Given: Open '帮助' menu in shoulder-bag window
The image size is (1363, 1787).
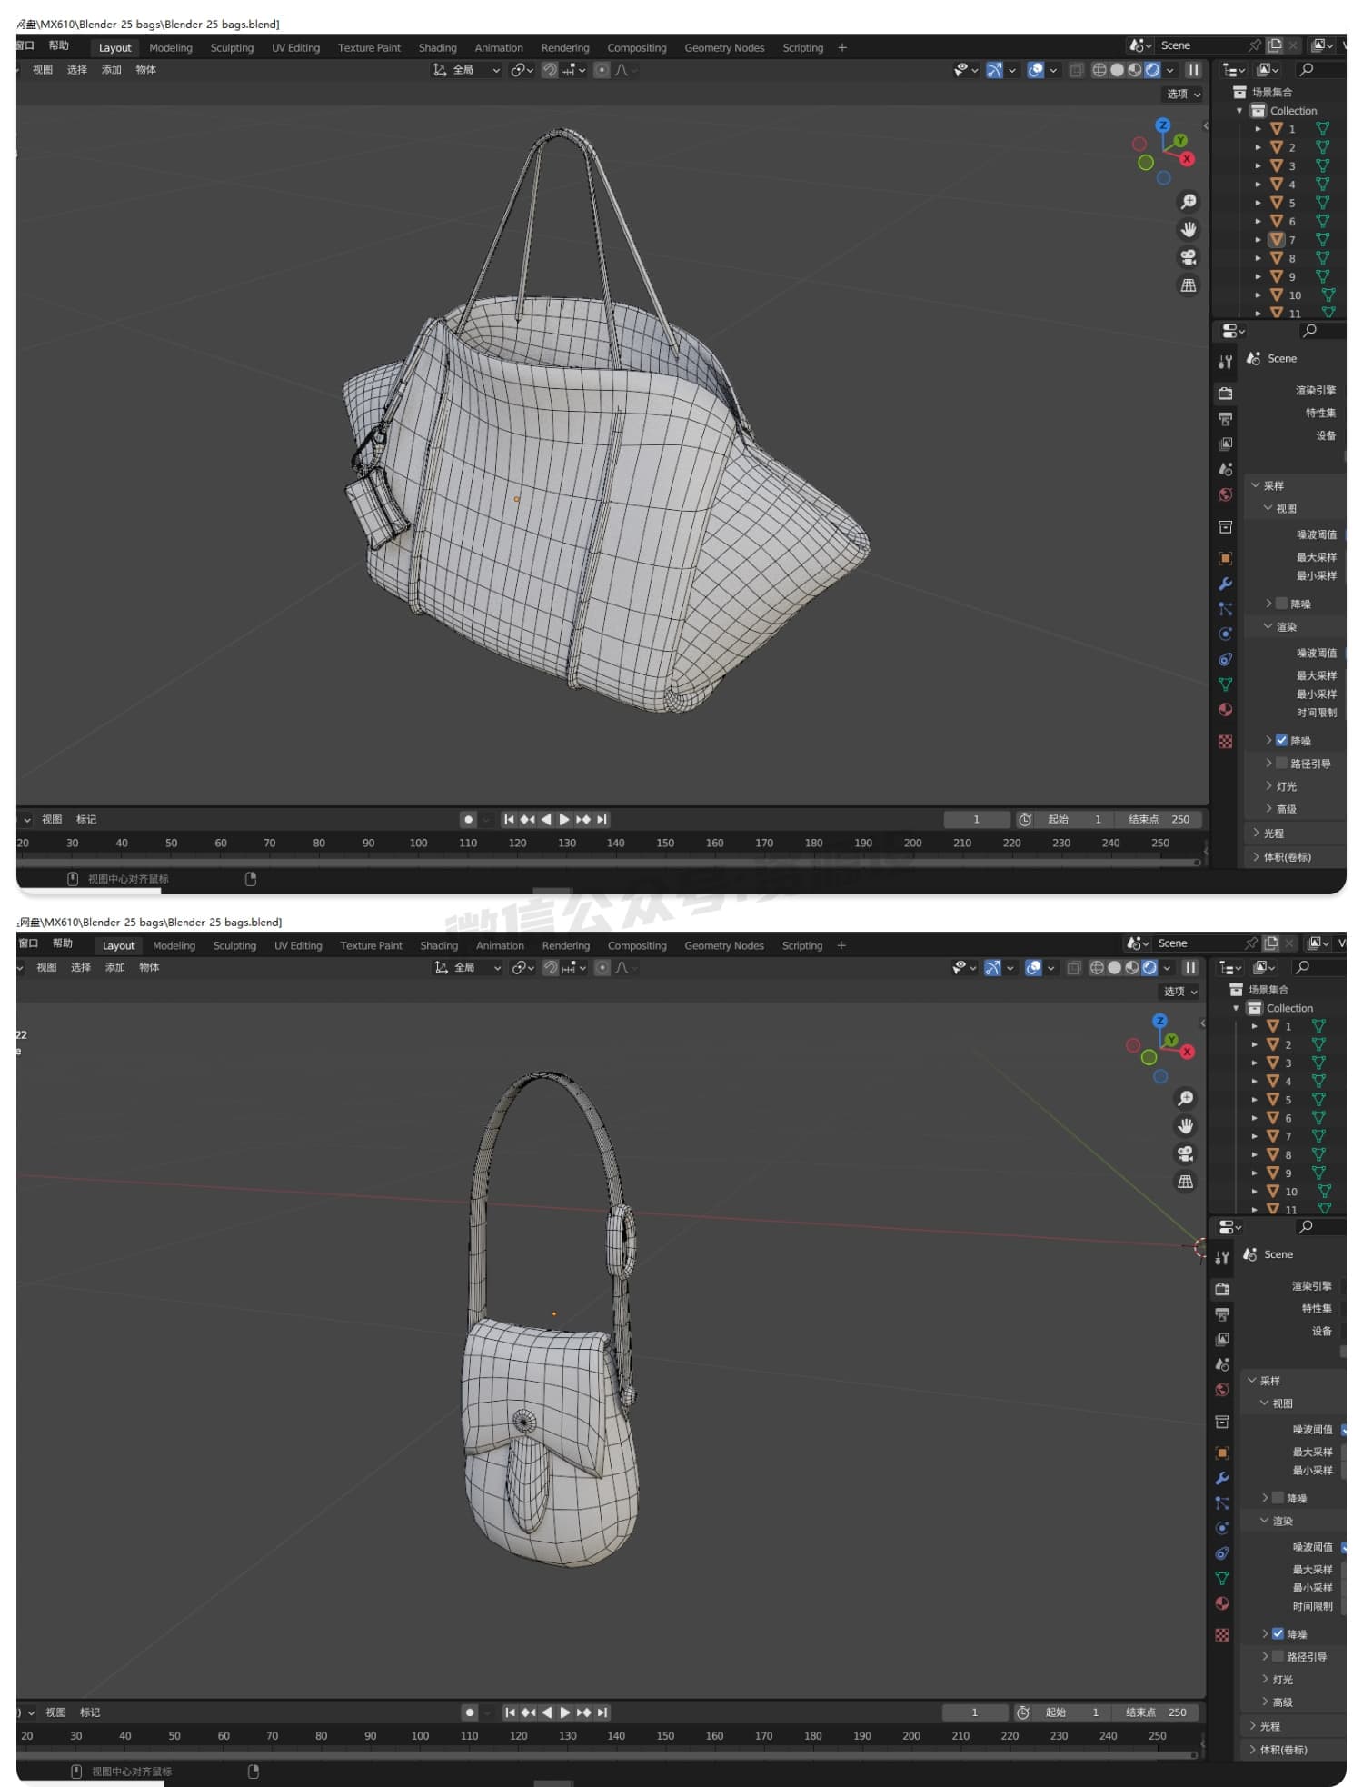Looking at the screenshot, I should (x=62, y=943).
